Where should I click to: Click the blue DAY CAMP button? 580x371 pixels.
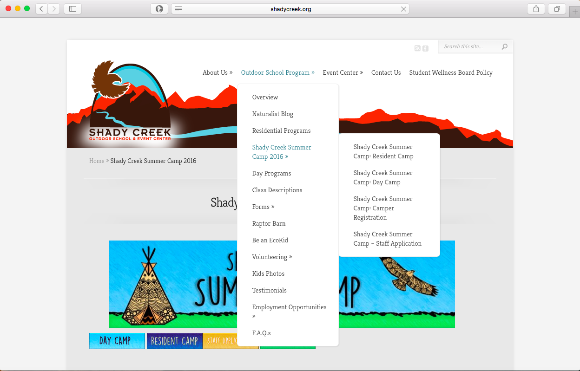[x=117, y=341]
